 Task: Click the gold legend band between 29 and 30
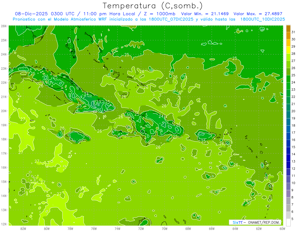click(x=288, y=43)
